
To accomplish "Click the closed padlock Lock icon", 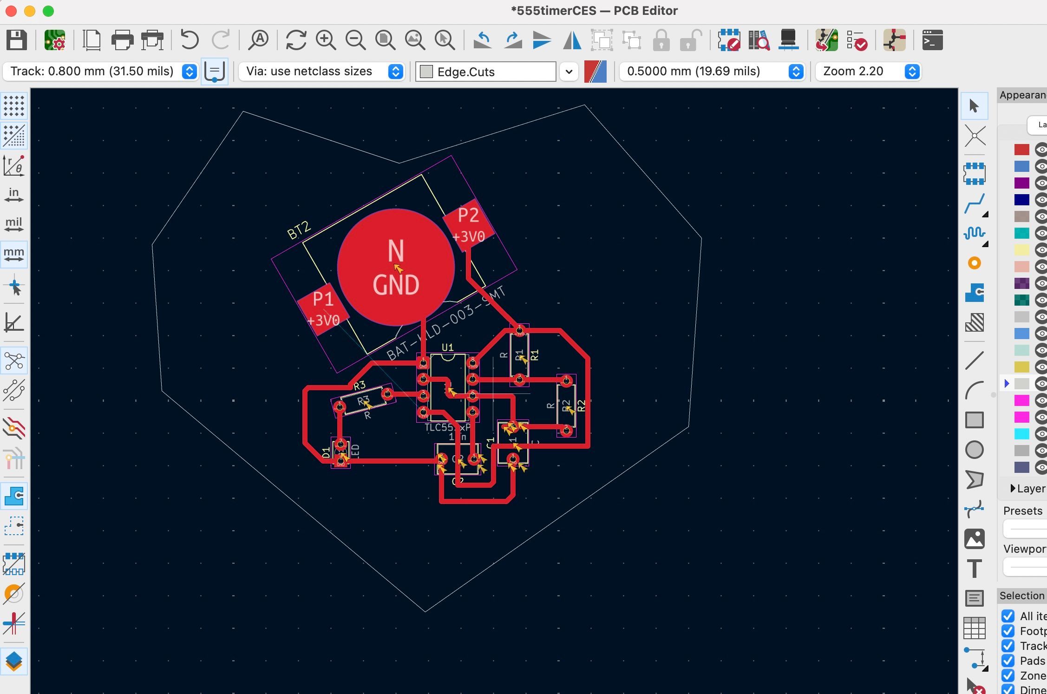I will pos(661,40).
